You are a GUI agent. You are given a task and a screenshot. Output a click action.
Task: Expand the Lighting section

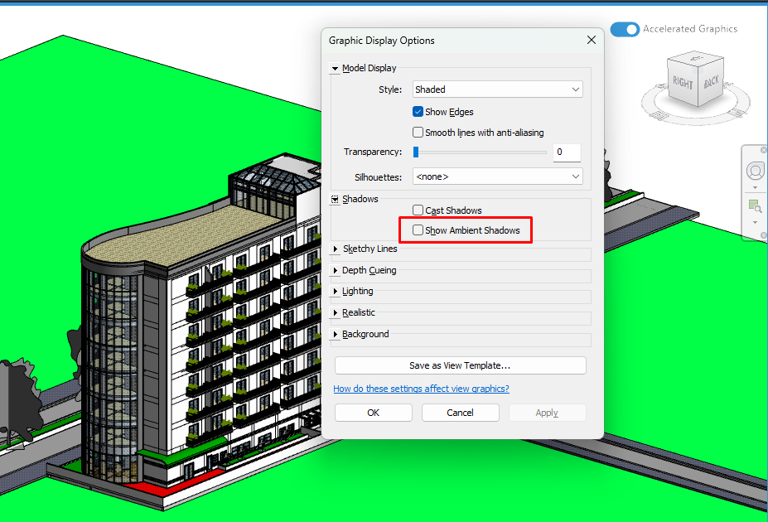336,291
